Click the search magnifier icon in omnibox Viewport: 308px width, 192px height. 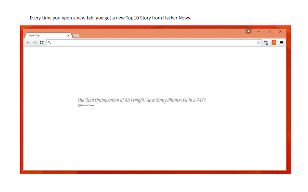[50, 43]
